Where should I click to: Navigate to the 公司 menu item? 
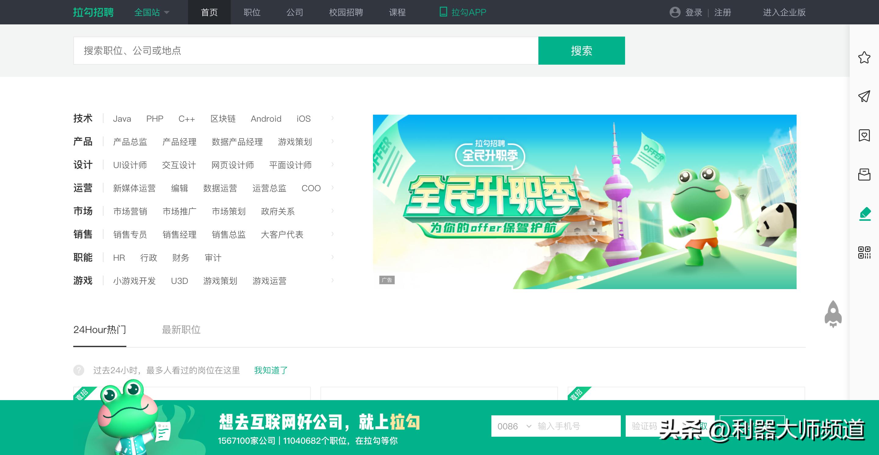[x=294, y=12]
